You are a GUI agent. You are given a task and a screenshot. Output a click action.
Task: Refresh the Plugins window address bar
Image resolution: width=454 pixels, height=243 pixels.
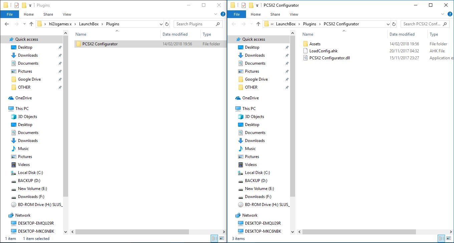click(167, 24)
